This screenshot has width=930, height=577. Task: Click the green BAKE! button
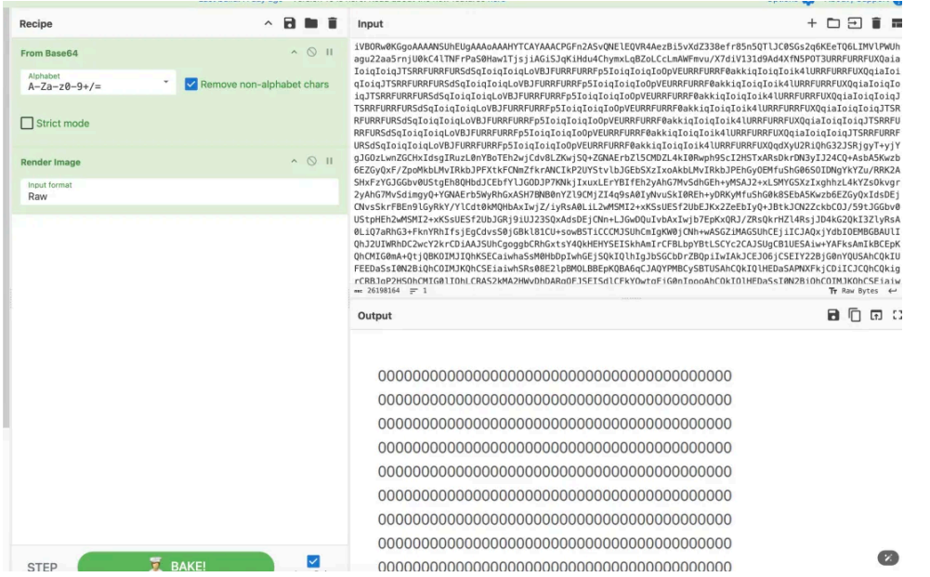[x=176, y=562]
